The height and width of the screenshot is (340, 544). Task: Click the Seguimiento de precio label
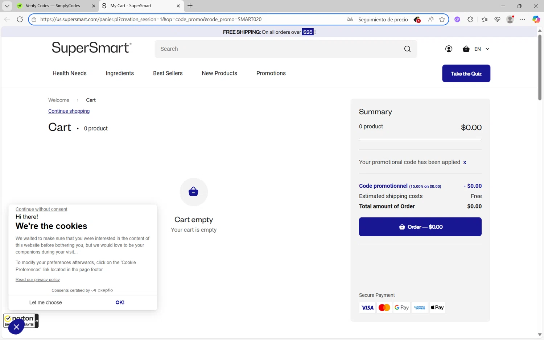pos(383,20)
